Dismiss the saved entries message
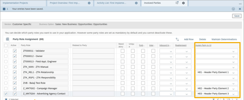The image size is (244, 100). [x=240, y=9]
